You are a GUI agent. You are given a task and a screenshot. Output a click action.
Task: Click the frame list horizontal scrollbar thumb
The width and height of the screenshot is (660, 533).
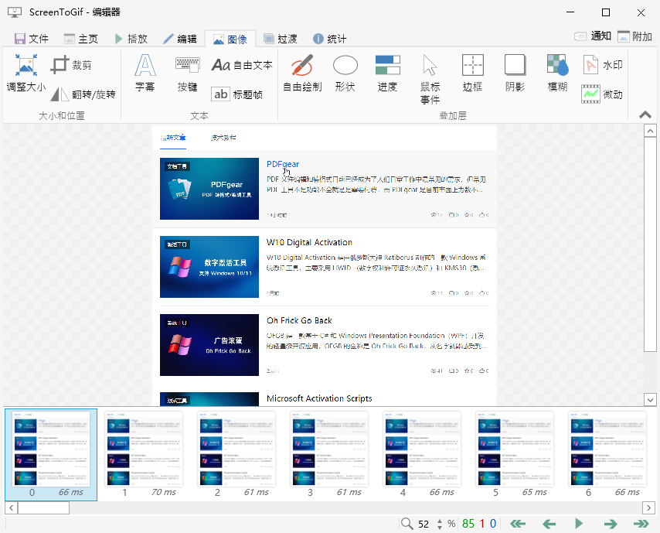(x=43, y=507)
